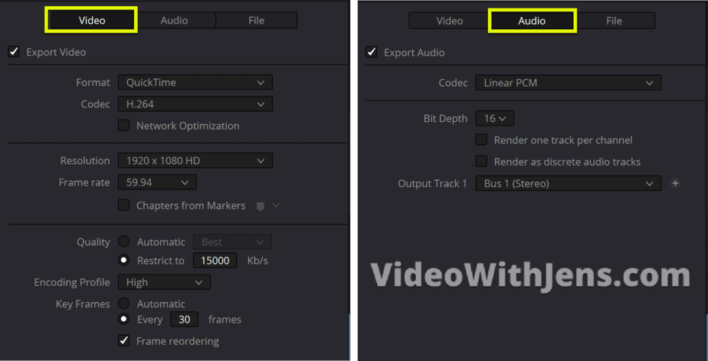Enable Render one track per channel
Viewport: 708px width, 361px height.
481,139
